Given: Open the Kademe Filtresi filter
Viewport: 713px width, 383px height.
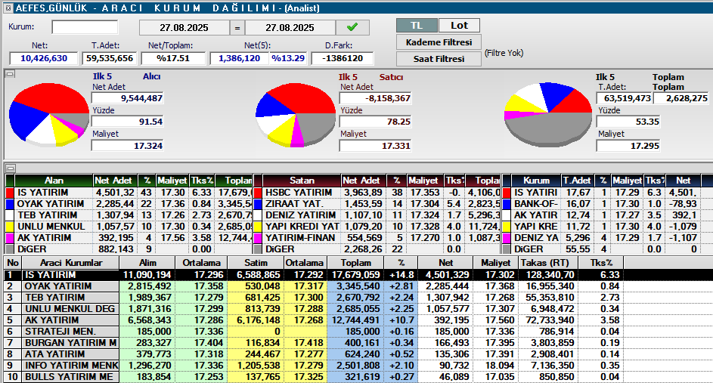Looking at the screenshot, I should point(439,42).
